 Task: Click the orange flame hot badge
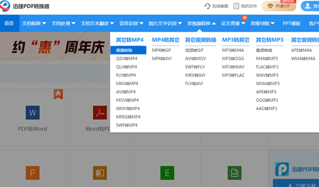point(58,94)
